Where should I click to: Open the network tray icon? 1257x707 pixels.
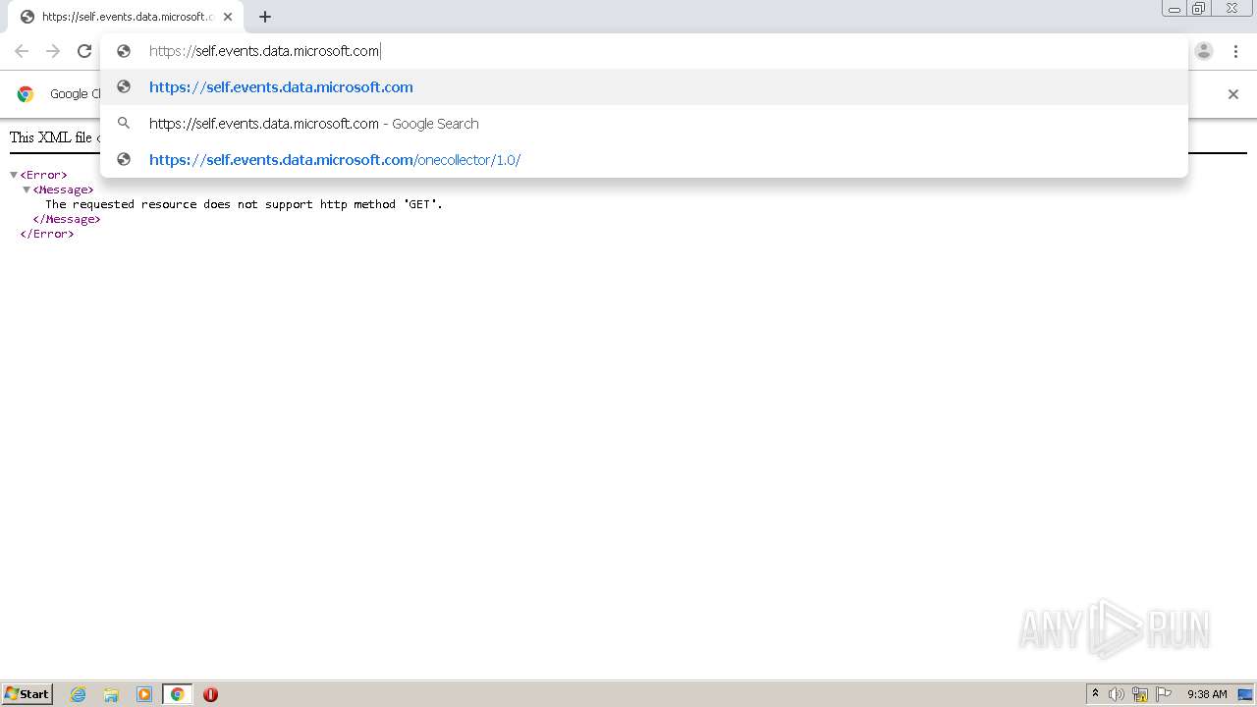[1140, 694]
